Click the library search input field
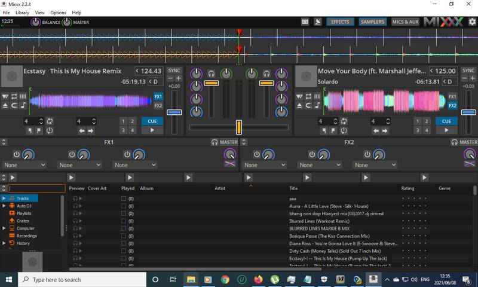Screen dimensions: 478x287 pos(36,188)
